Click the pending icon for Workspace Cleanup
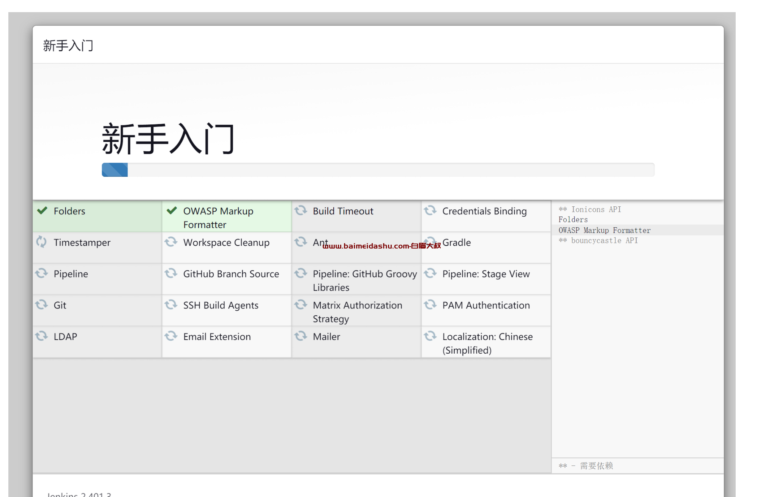The width and height of the screenshot is (763, 497). [x=171, y=242]
